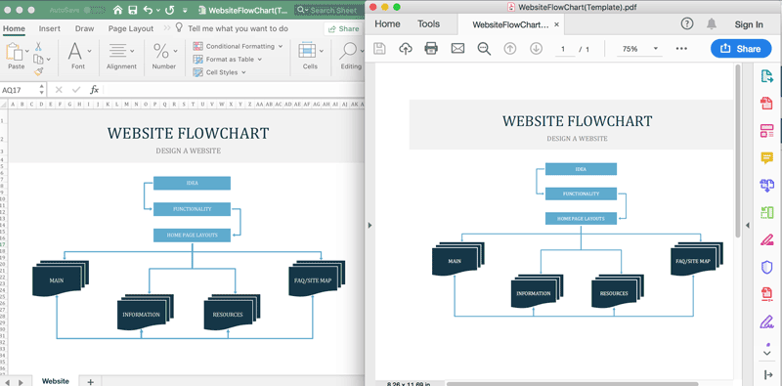Click the Excel Save icon in title bar
The height and width of the screenshot is (386, 782).
pyautogui.click(x=133, y=10)
